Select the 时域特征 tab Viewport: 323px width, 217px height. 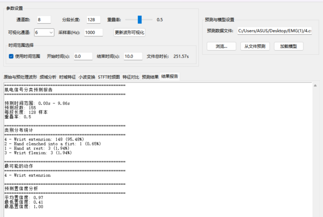(x=67, y=77)
